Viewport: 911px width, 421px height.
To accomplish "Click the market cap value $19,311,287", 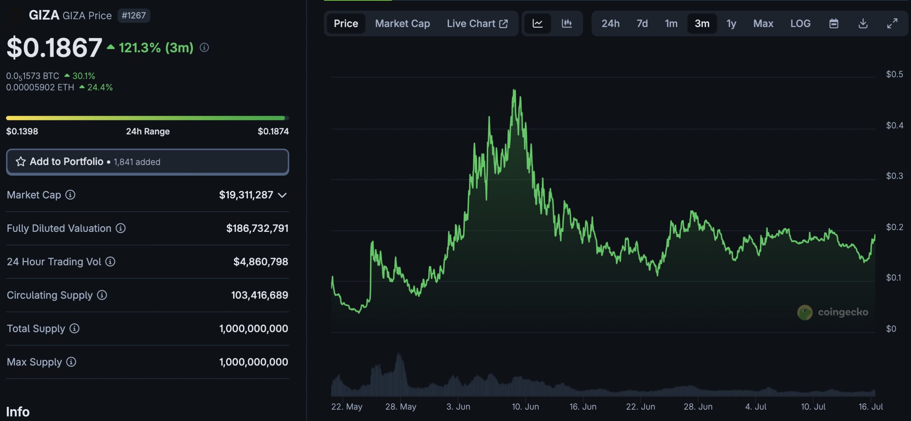I will (246, 195).
